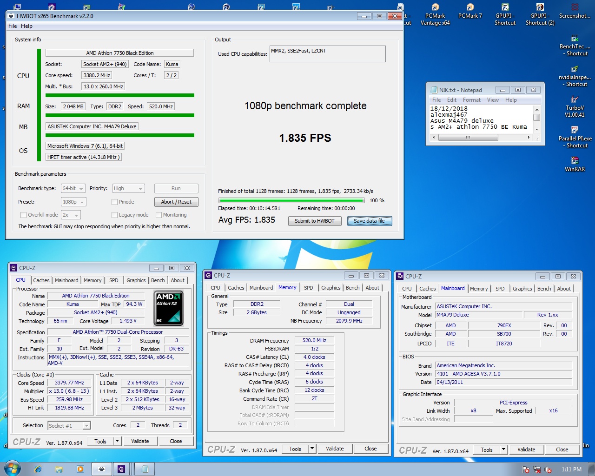
Task: Open Help menu in HWBOT x265
Action: click(26, 26)
